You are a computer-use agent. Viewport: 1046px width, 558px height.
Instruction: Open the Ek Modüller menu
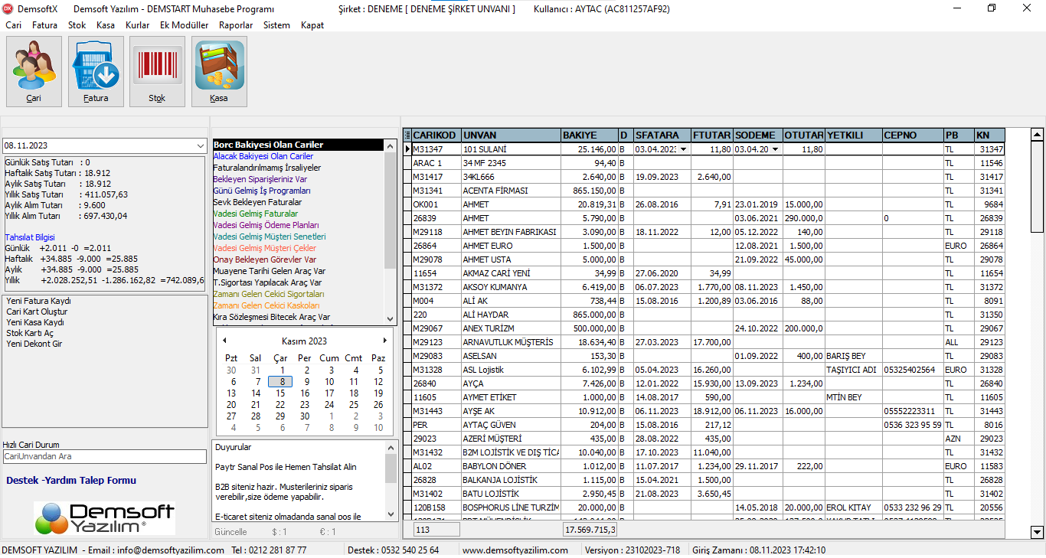[x=184, y=25]
